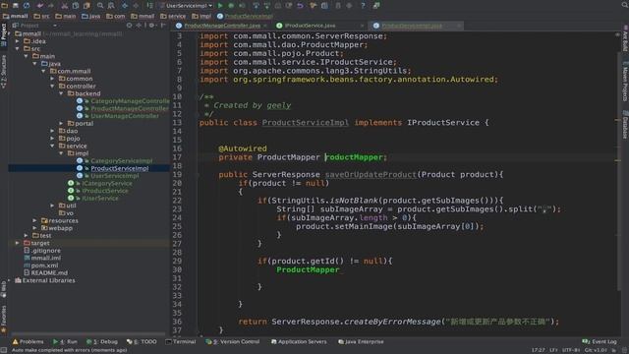Click the Cut scissors toolbar icon
Image resolution: width=629 pixels, height=354 pixels.
tap(64, 6)
